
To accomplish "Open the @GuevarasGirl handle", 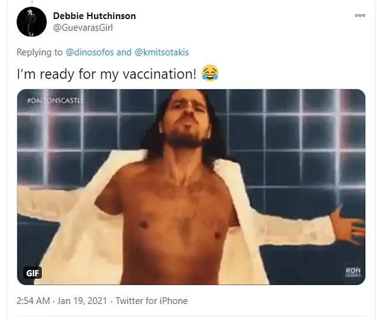I will (83, 28).
